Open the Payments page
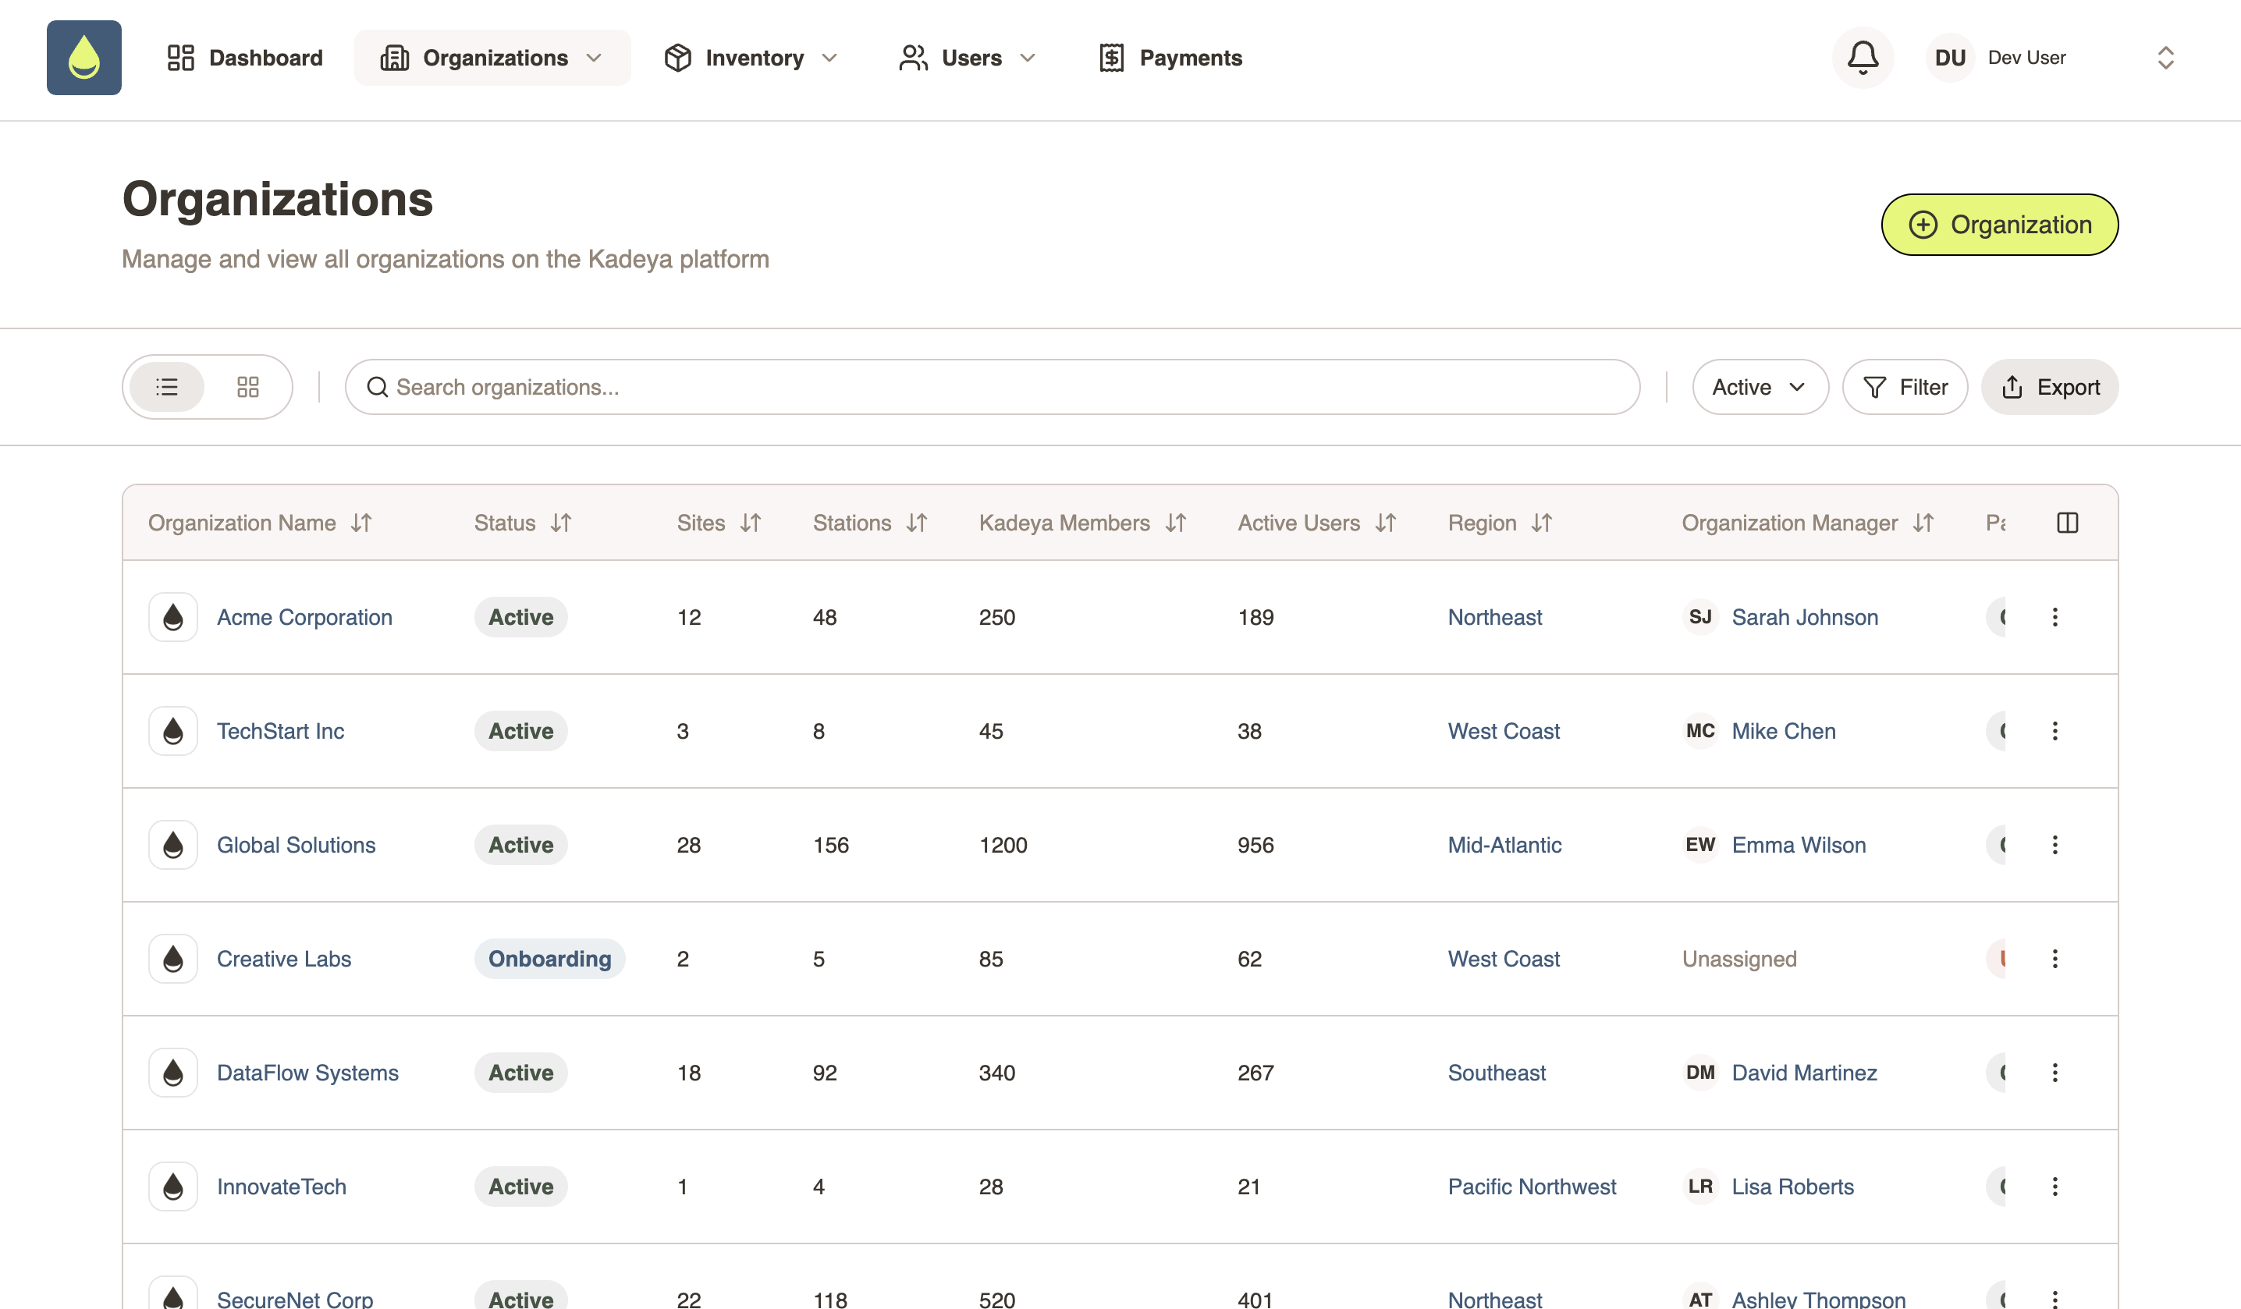Image resolution: width=2241 pixels, height=1309 pixels. [1170, 58]
